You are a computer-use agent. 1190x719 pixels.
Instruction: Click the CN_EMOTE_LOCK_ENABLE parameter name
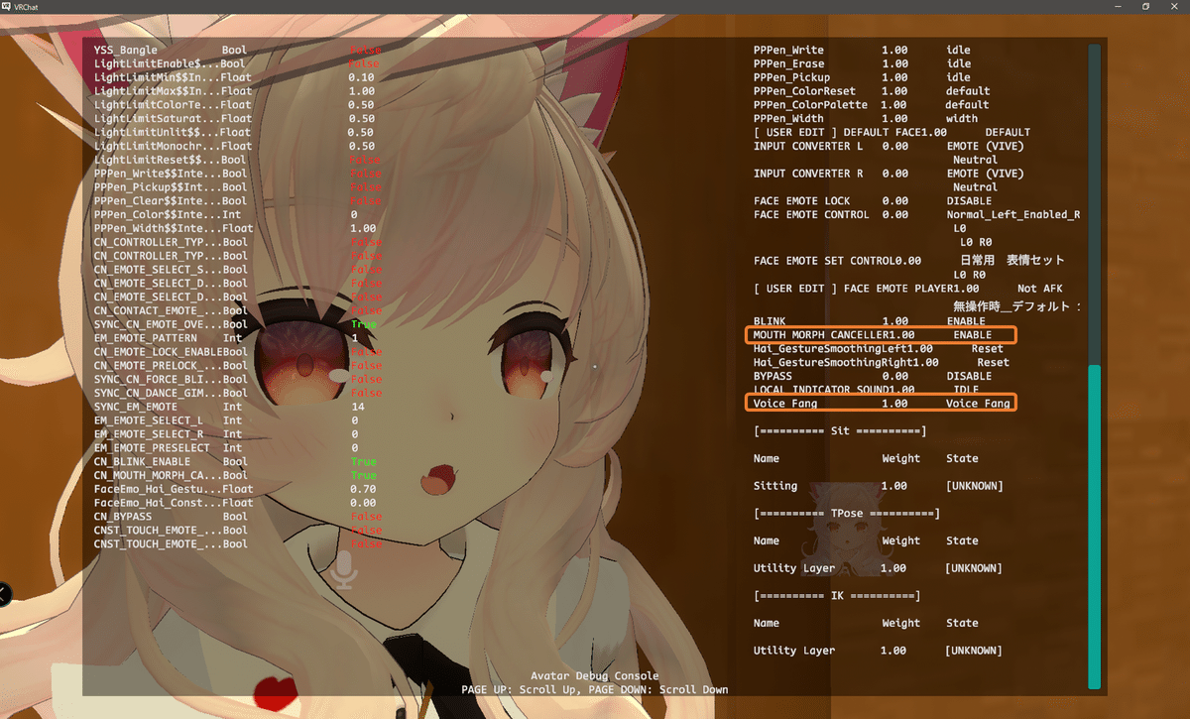pos(157,352)
